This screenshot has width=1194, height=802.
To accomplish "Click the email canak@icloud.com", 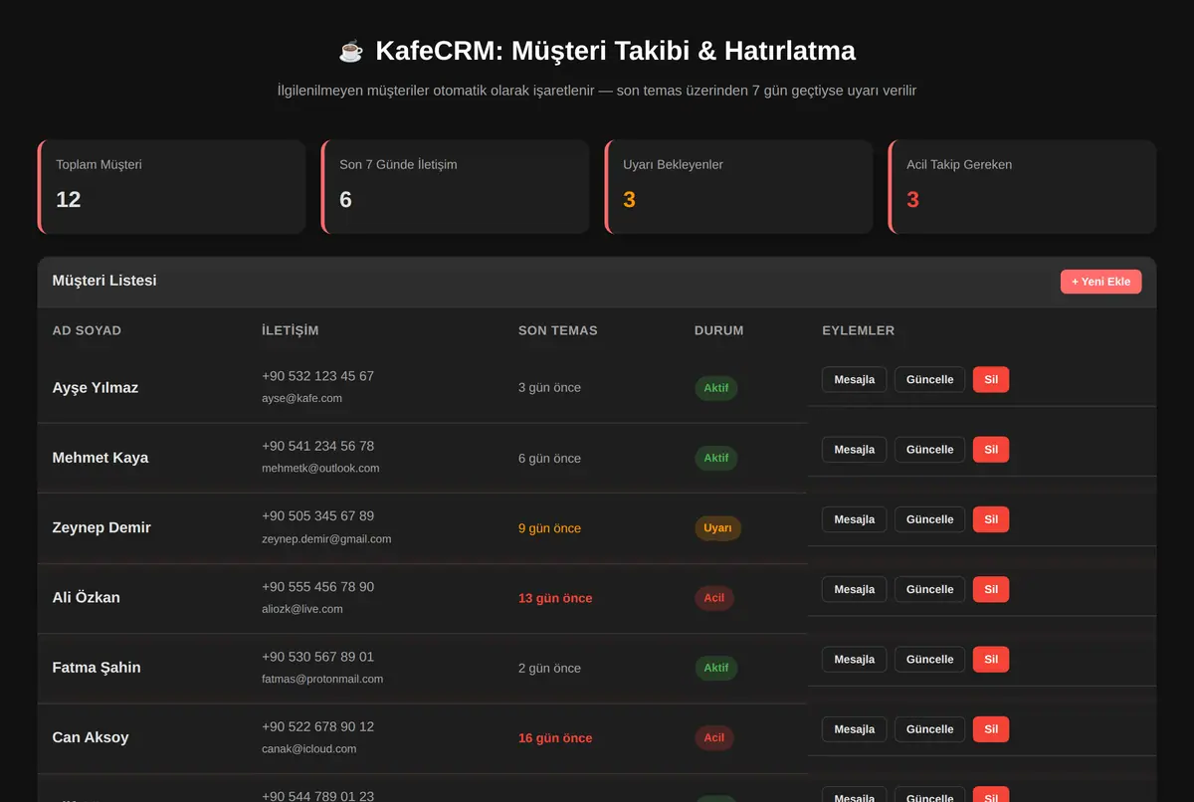I will [308, 748].
